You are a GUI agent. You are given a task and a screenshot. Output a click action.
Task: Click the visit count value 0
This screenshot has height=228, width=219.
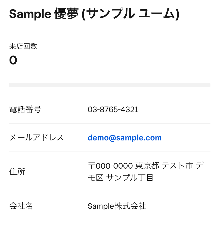(13, 60)
